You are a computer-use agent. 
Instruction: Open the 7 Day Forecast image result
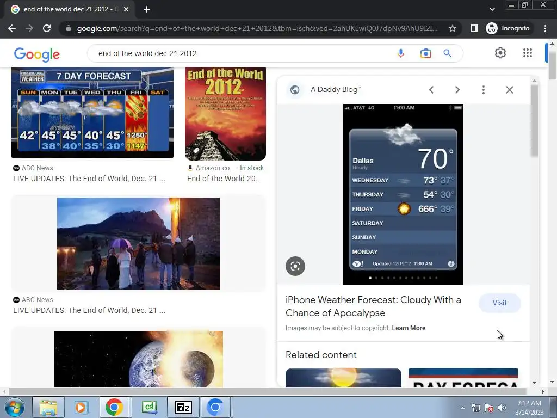pyautogui.click(x=92, y=112)
